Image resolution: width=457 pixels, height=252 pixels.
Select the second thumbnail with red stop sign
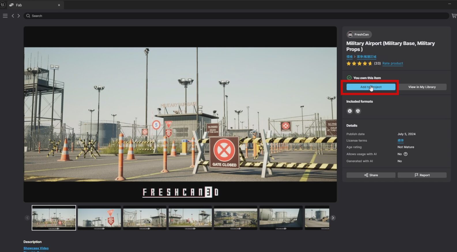(99, 218)
